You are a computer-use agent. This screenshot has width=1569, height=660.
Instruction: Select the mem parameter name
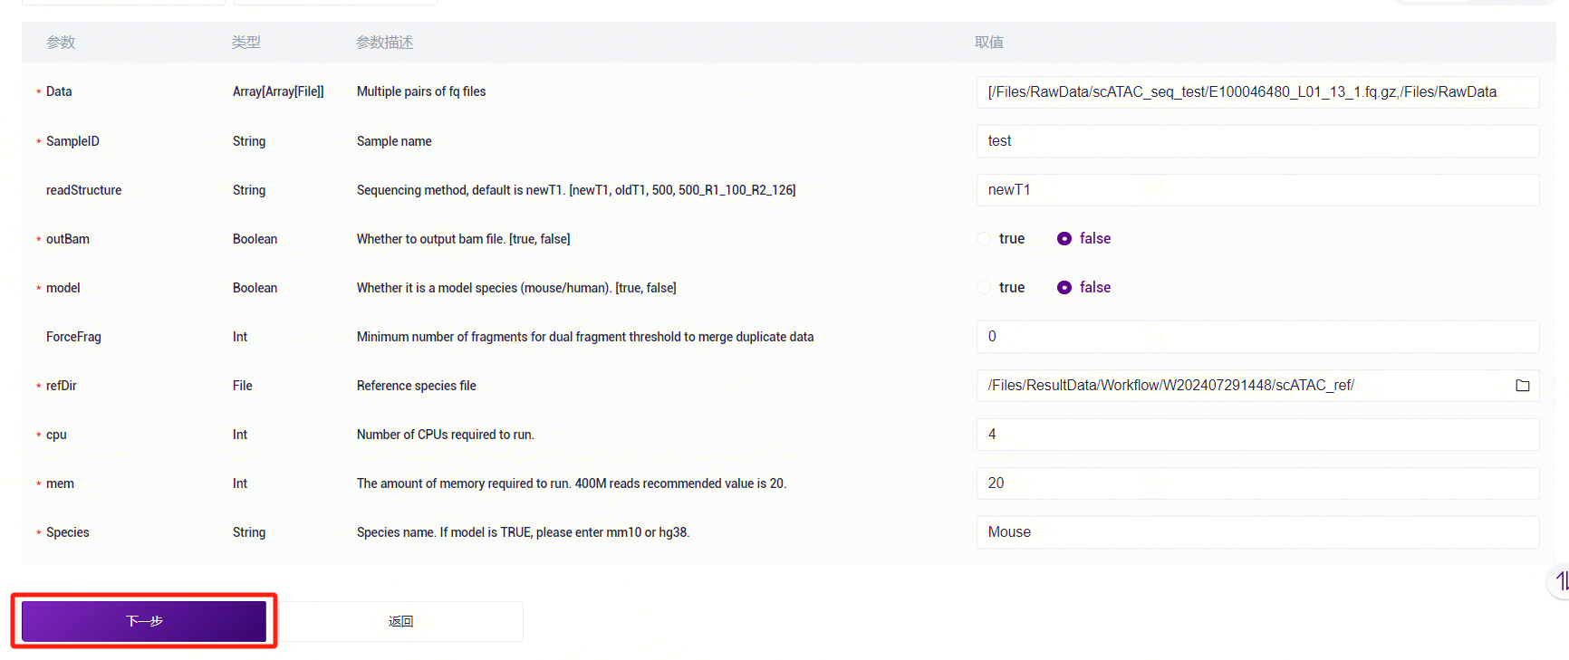click(x=60, y=483)
